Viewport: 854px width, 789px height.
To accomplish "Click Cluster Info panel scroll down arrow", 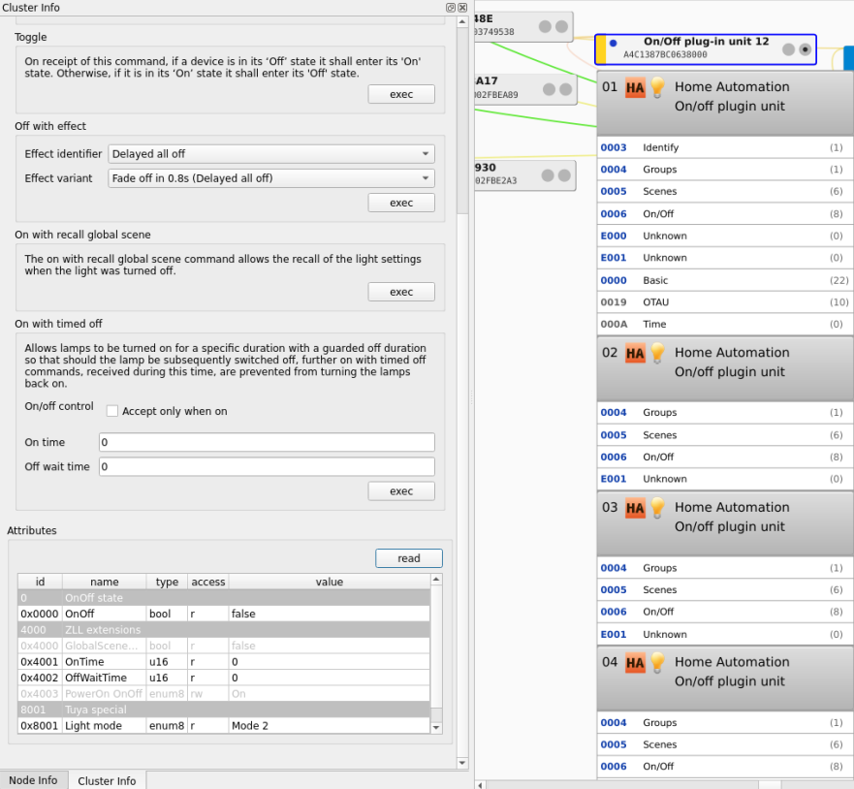I will (462, 763).
